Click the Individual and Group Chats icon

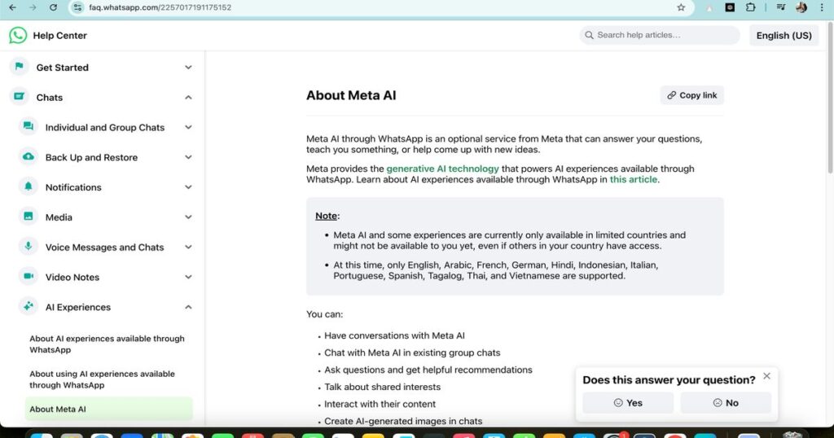coord(29,126)
